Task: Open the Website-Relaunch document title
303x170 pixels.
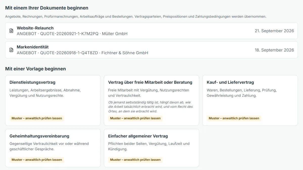Action: (35, 28)
